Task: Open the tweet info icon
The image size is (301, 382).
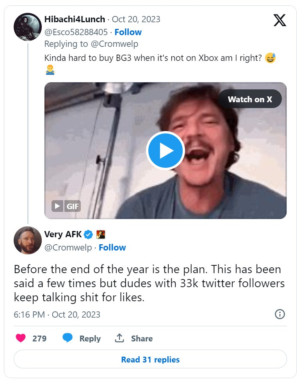Action: point(280,314)
